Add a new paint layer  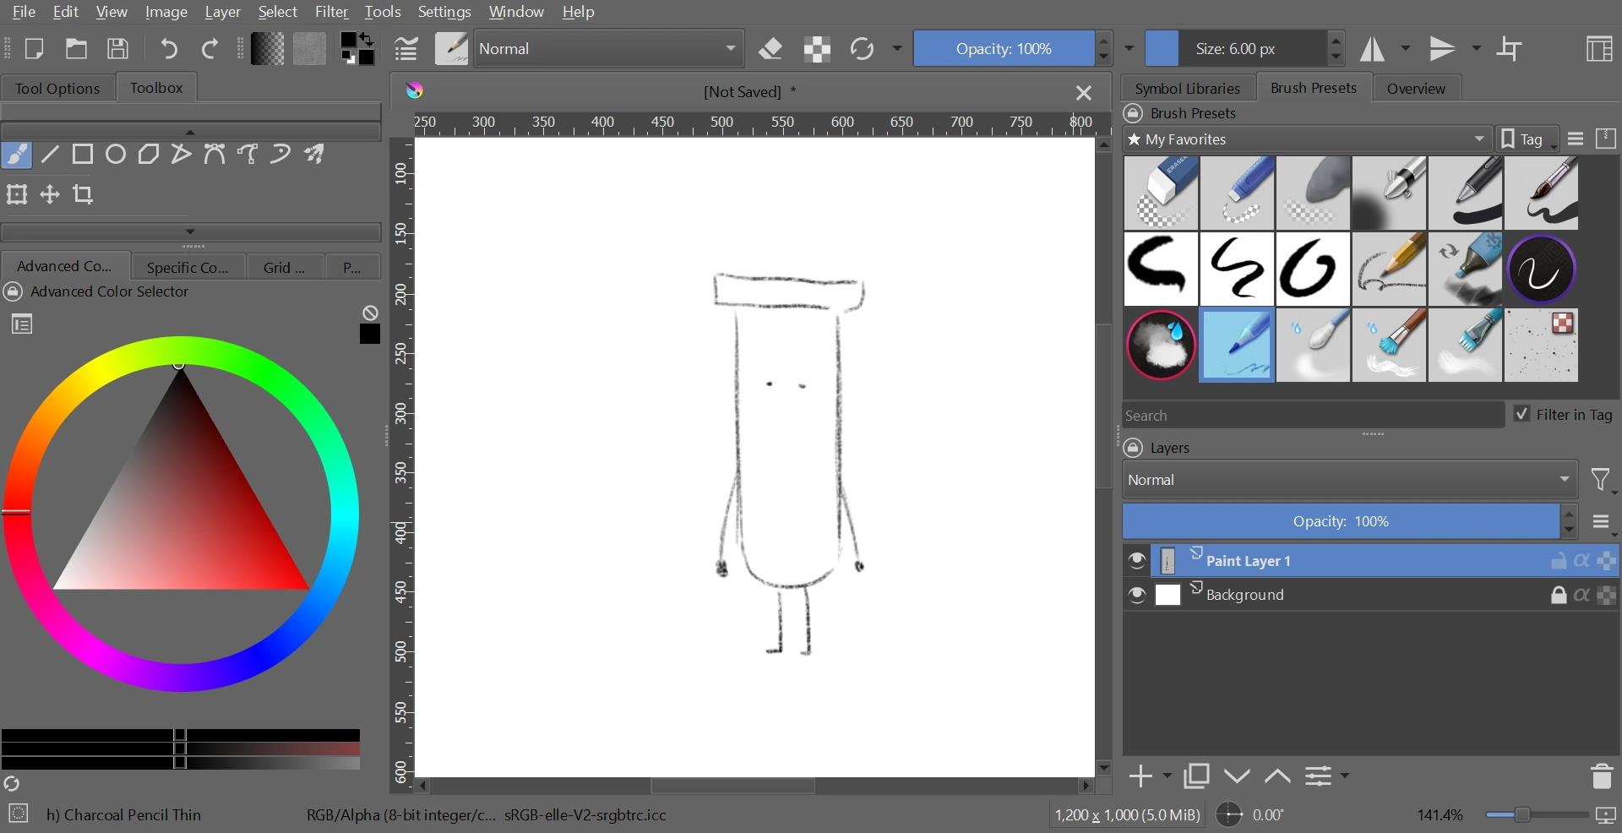coord(1140,776)
